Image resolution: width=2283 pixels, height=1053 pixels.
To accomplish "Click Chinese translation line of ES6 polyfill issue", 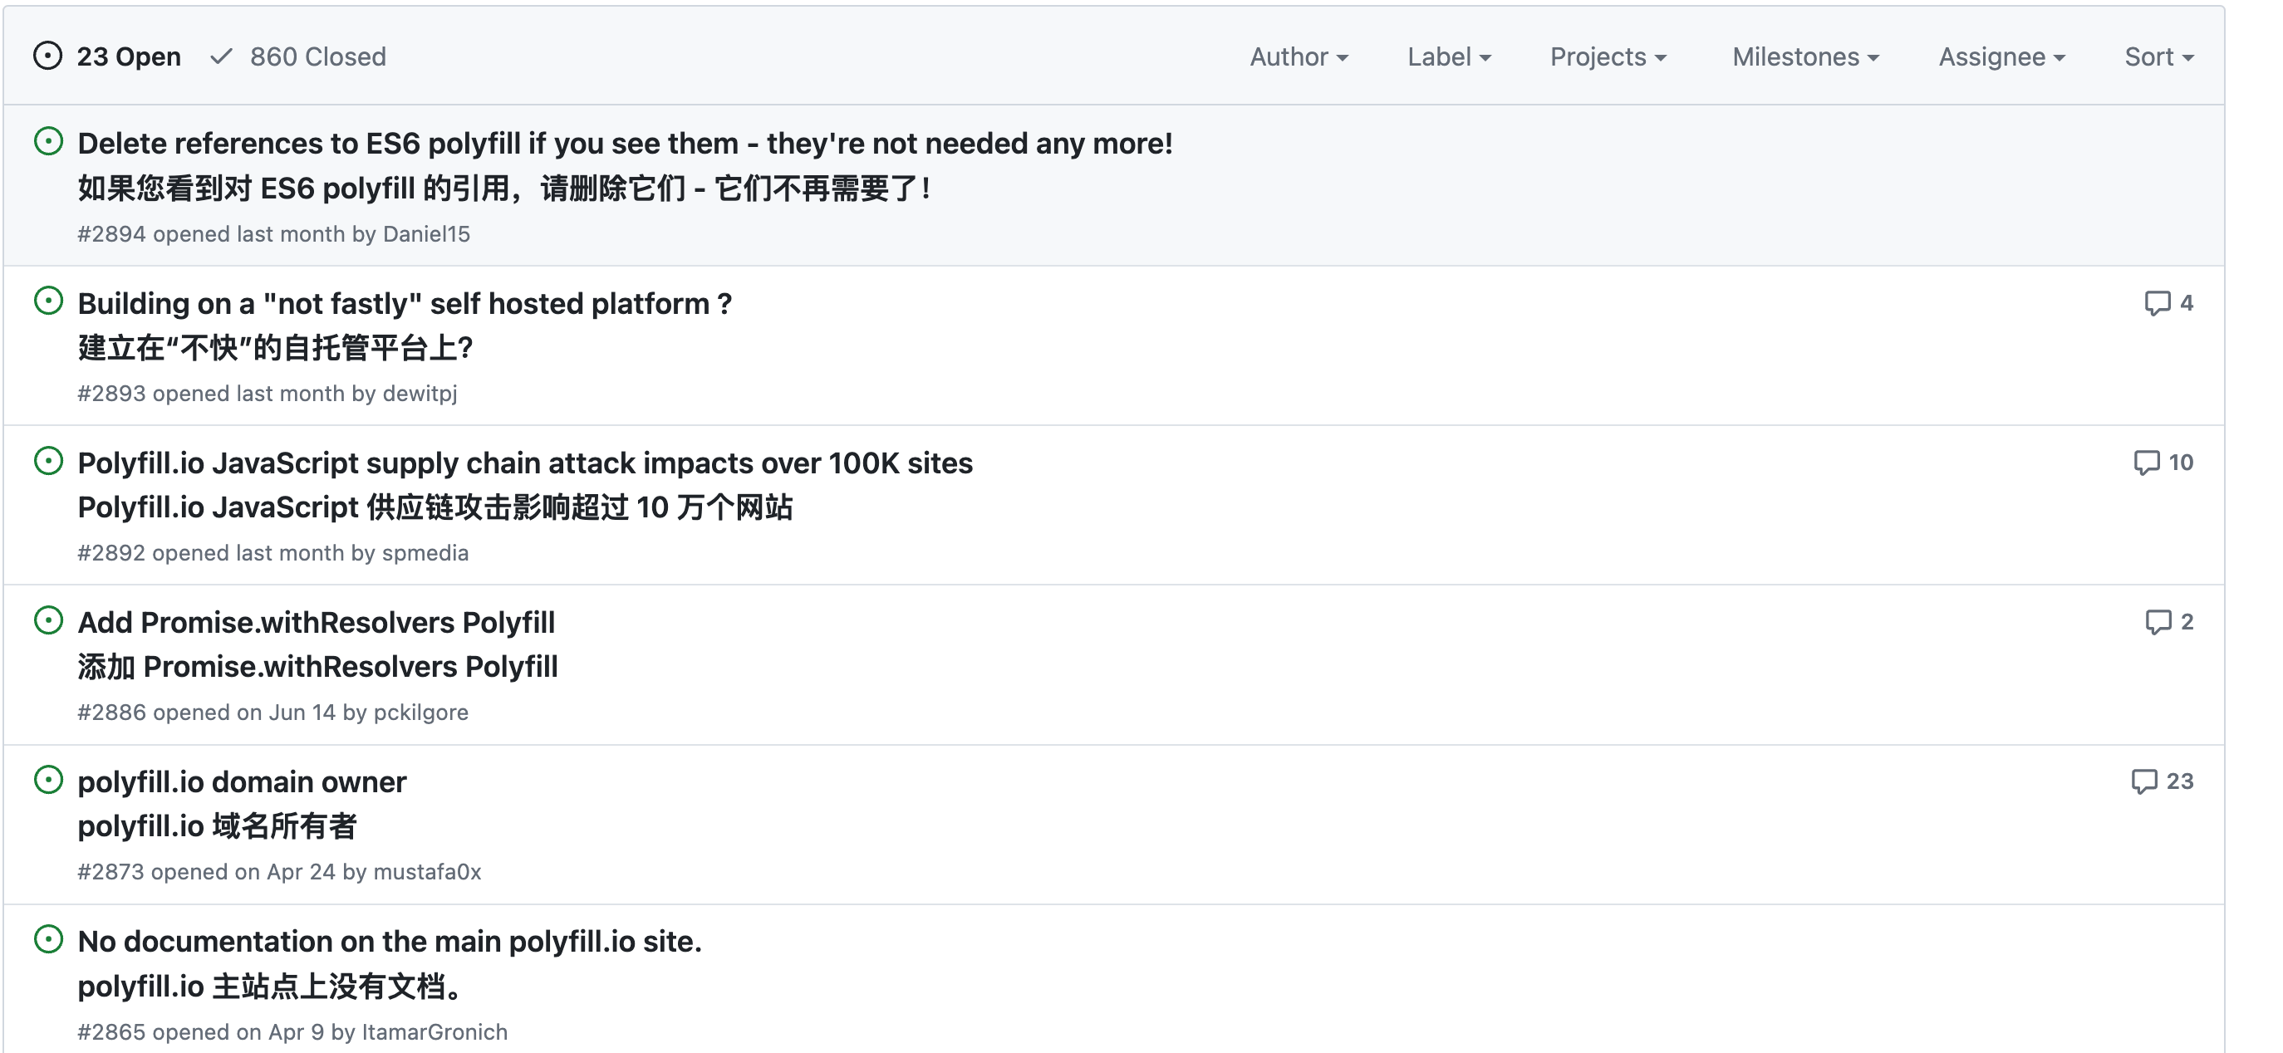I will tap(504, 189).
